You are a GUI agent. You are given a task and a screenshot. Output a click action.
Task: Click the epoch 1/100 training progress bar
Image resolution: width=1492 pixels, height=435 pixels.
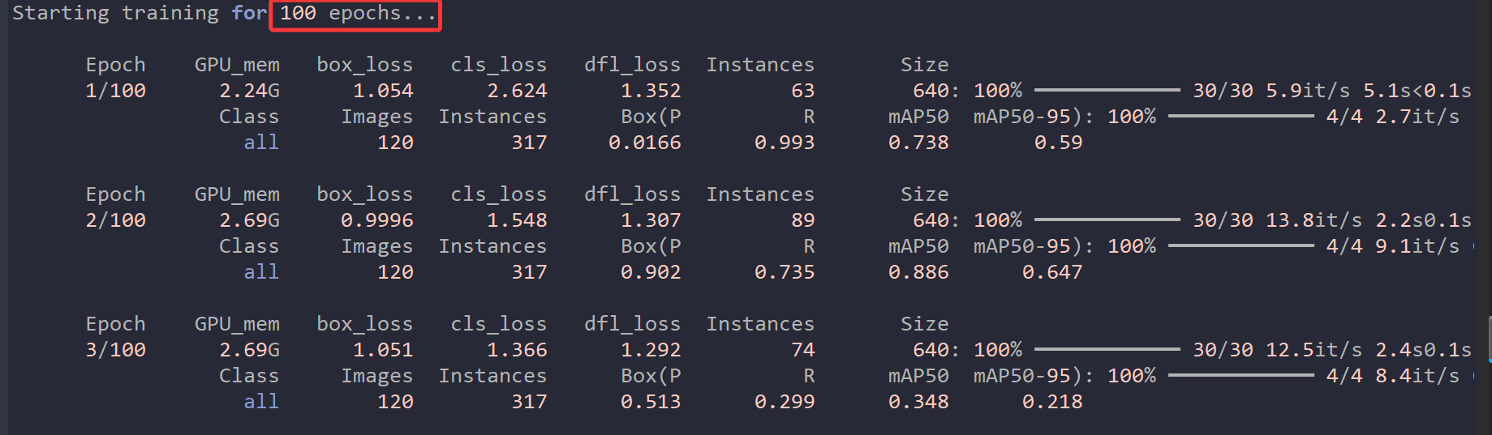click(x=1107, y=90)
